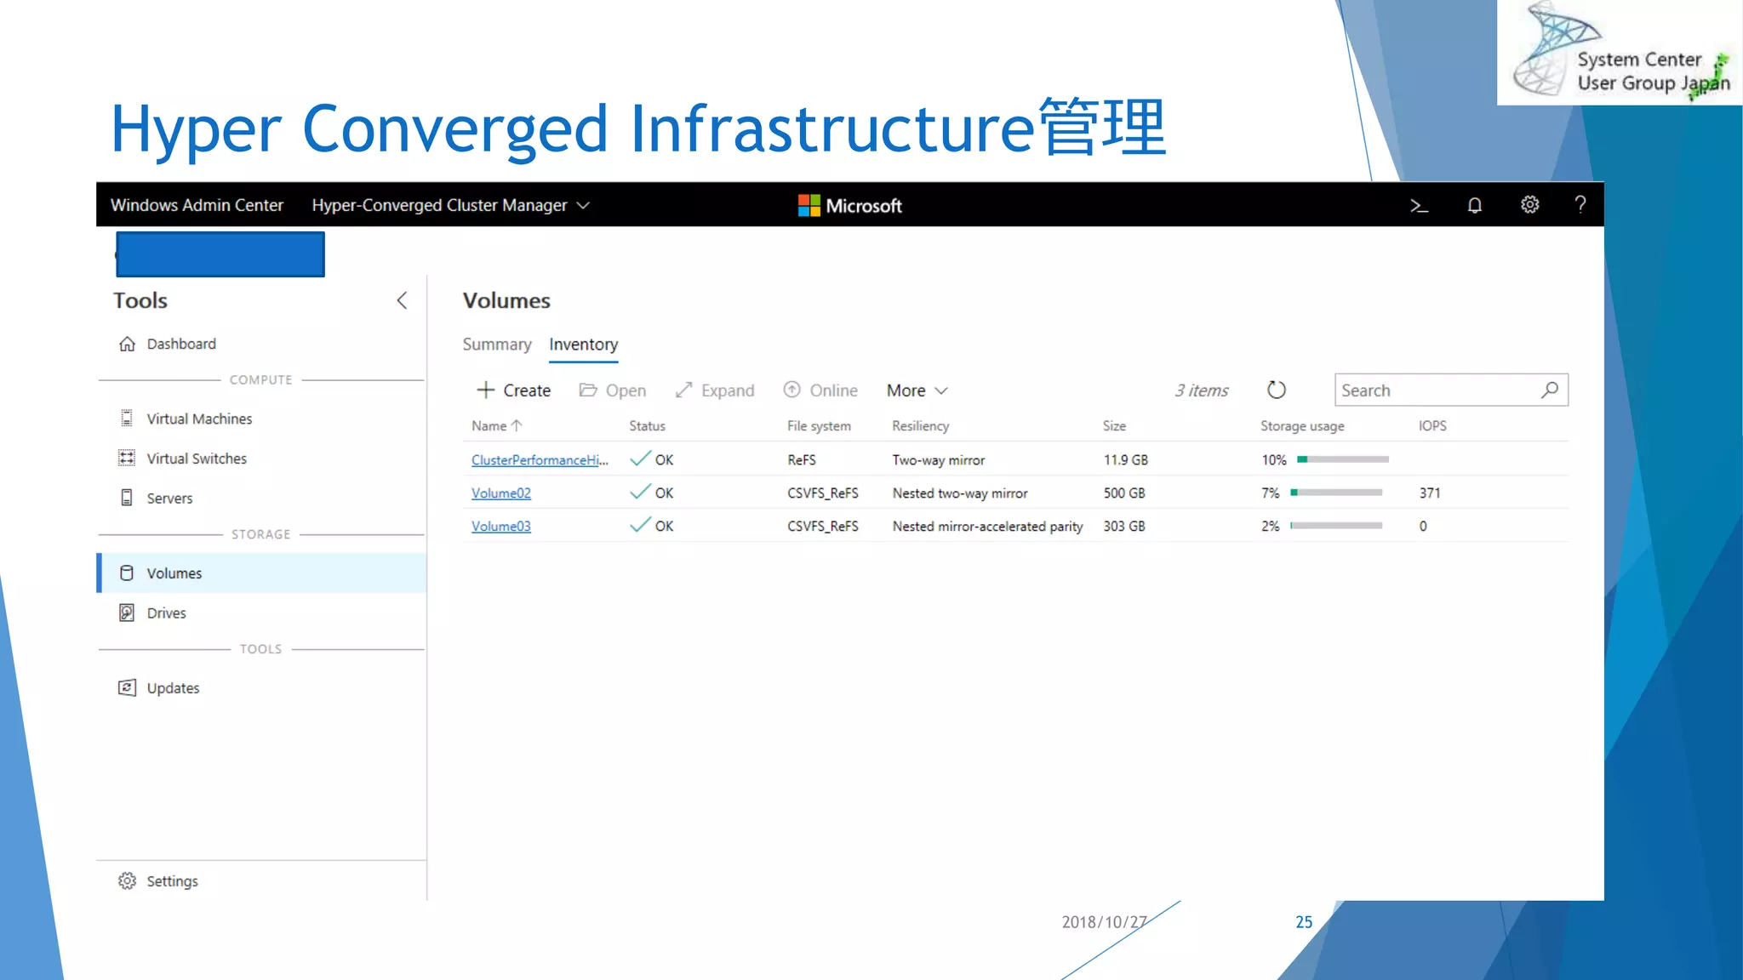Open the help question mark
This screenshot has height=980, width=1743.
coord(1580,205)
